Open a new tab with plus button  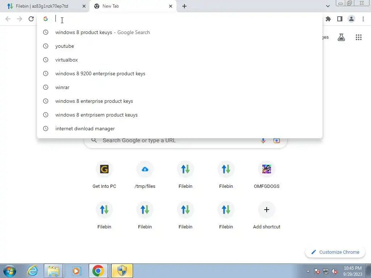[184, 6]
